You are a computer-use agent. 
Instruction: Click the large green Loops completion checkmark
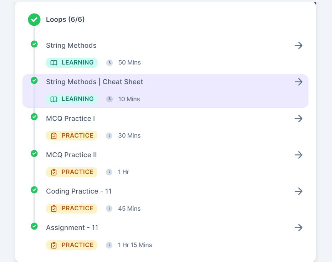tap(34, 20)
